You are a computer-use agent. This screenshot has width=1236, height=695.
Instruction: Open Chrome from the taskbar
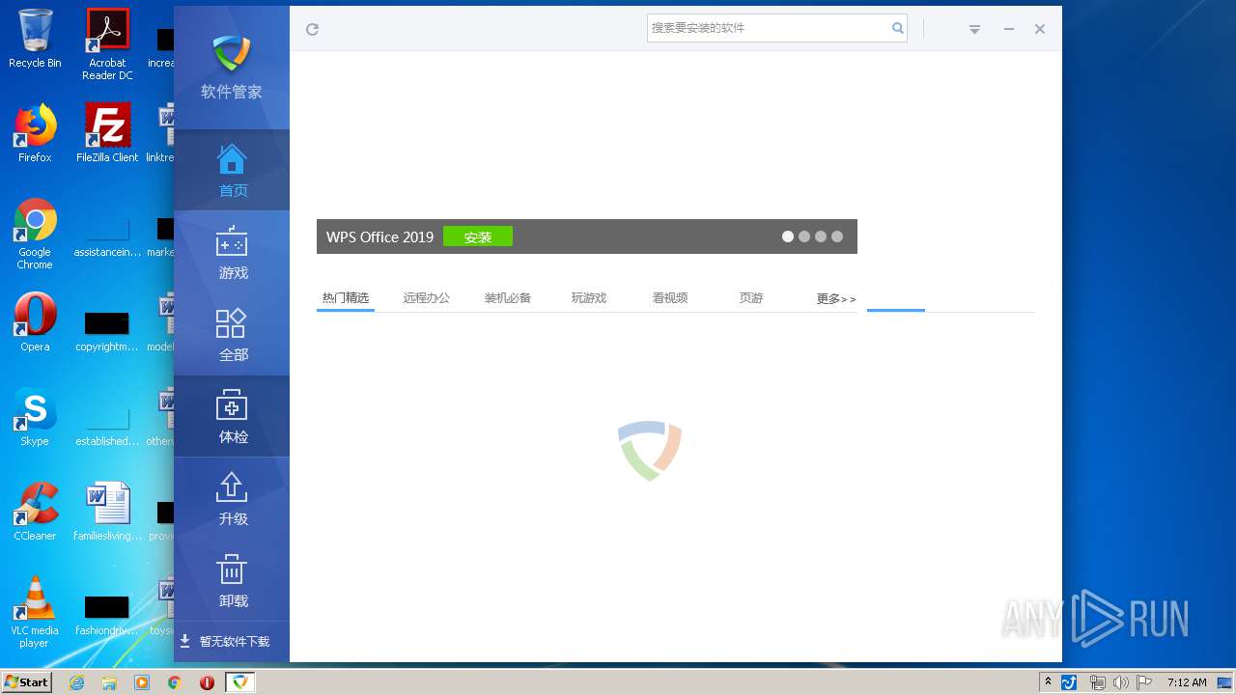(174, 682)
